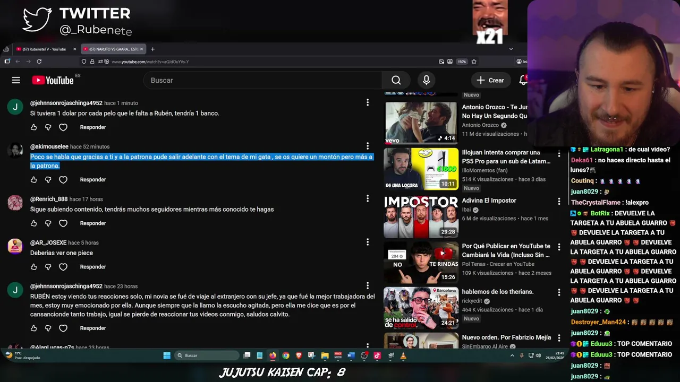Viewport: 680px width, 382px height.
Task: Like 'Deberias ver one piece' comment
Action: point(33,267)
